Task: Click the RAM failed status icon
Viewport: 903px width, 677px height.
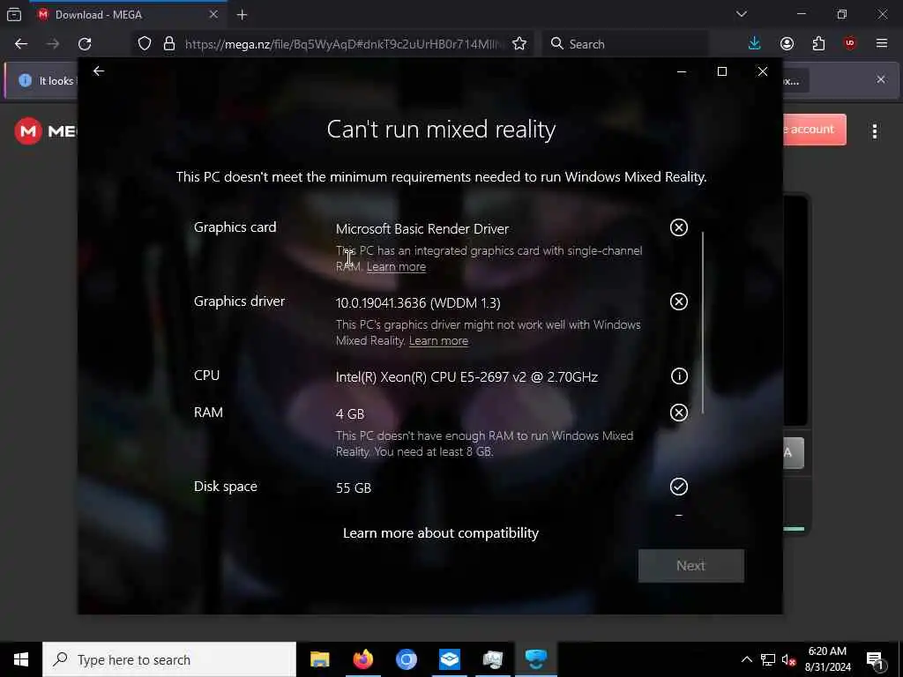Action: [678, 413]
